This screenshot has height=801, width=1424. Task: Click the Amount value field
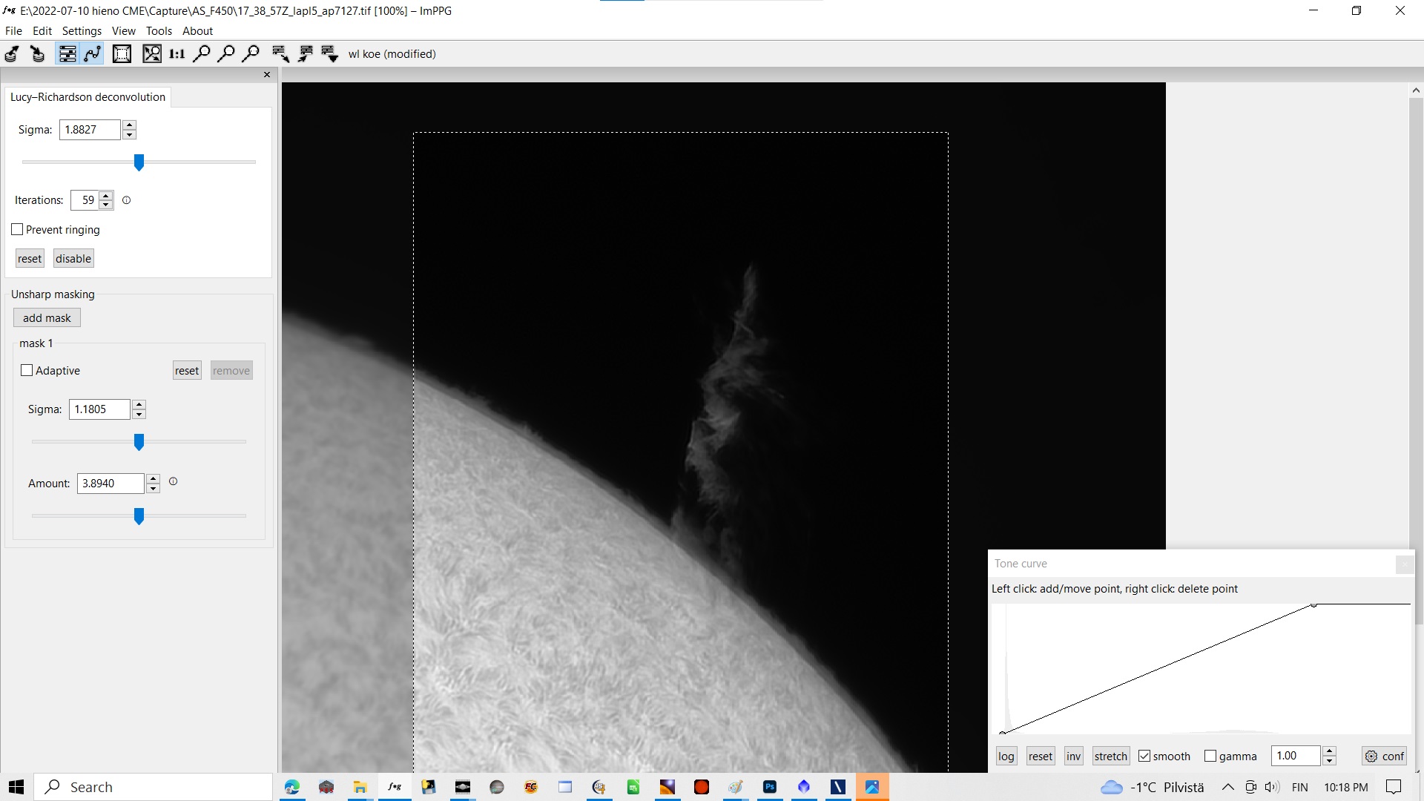tap(111, 484)
